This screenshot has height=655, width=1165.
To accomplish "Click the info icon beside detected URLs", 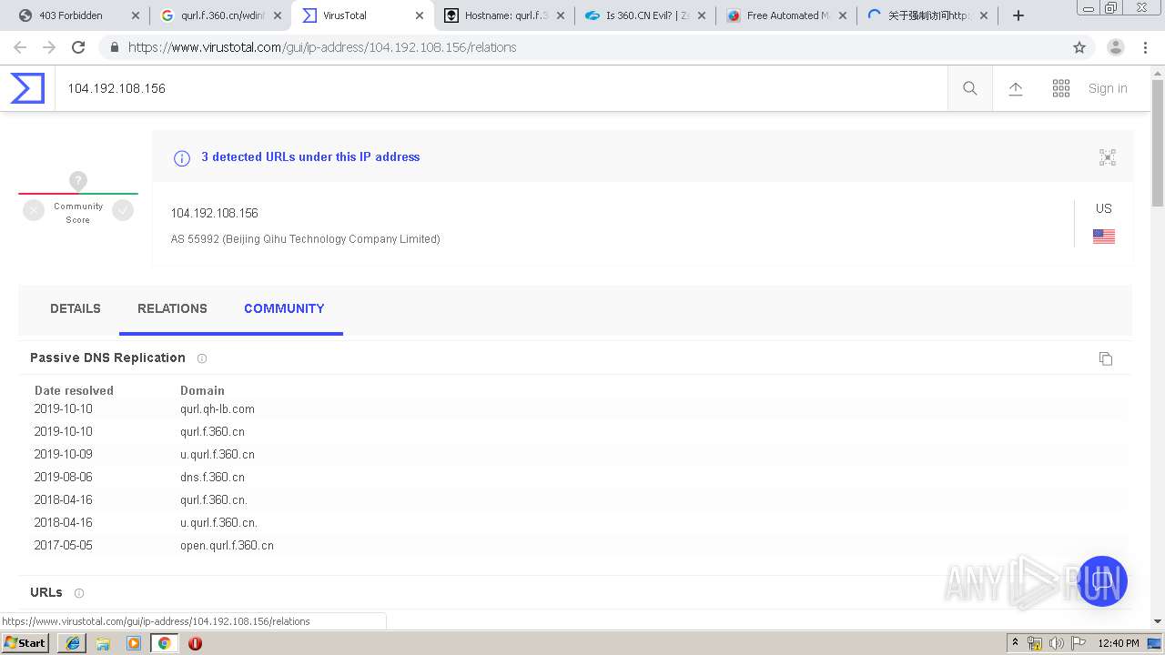I will pyautogui.click(x=182, y=158).
